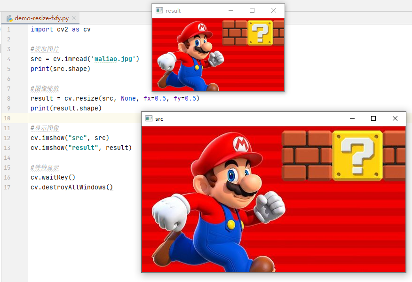
Task: Close the src window
Action: pyautogui.click(x=395, y=119)
